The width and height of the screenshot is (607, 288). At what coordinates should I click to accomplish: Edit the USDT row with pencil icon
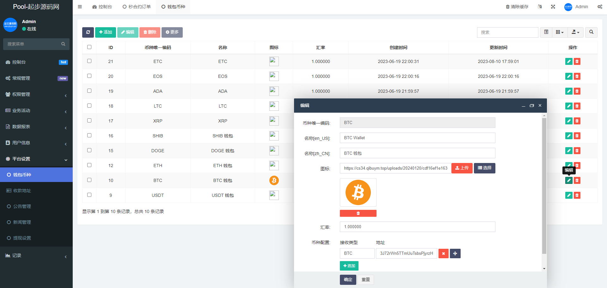[569, 195]
